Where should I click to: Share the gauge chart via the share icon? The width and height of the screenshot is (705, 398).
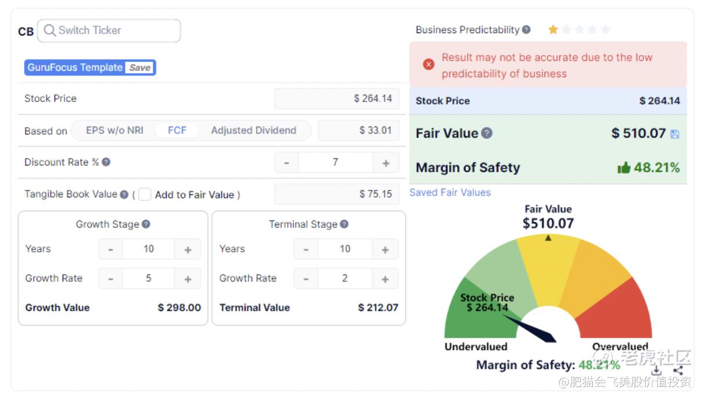tap(678, 370)
